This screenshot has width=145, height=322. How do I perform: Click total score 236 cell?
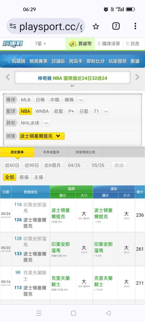point(140,215)
